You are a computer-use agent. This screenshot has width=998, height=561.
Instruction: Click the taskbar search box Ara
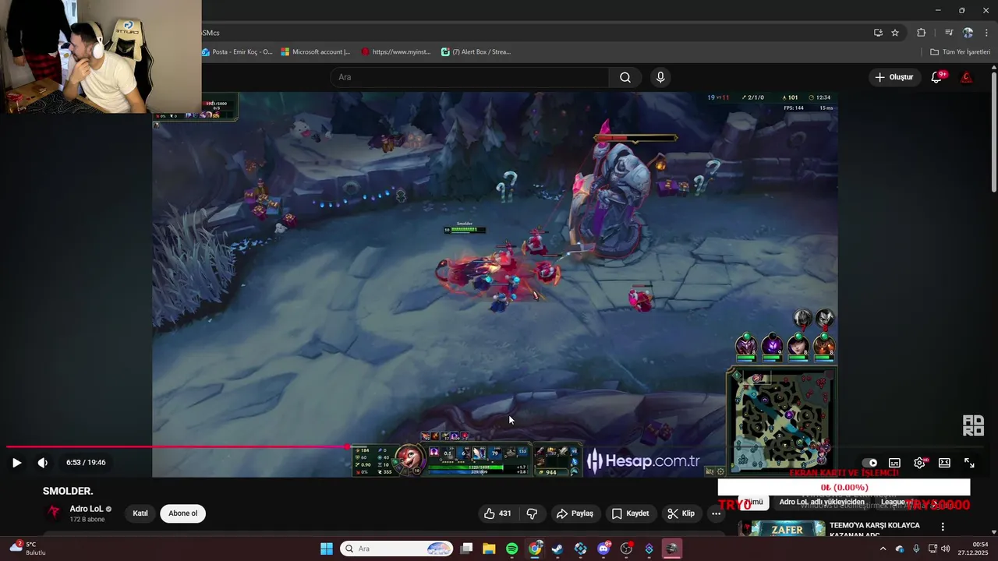pos(396,549)
